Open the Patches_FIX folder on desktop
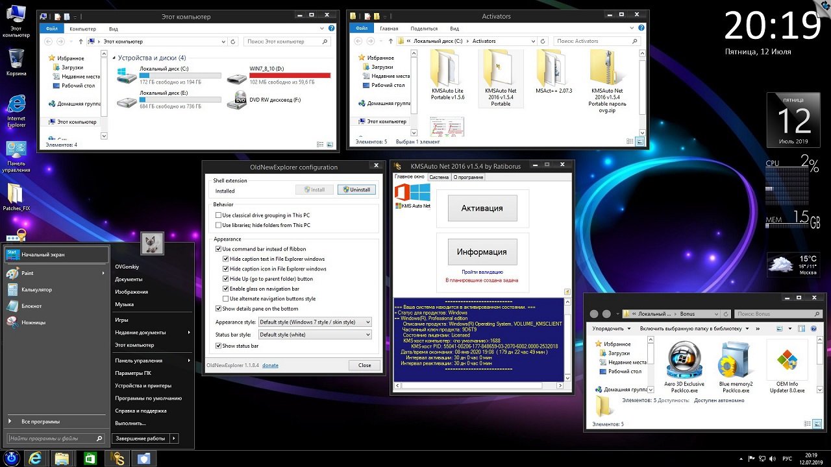 (16, 193)
